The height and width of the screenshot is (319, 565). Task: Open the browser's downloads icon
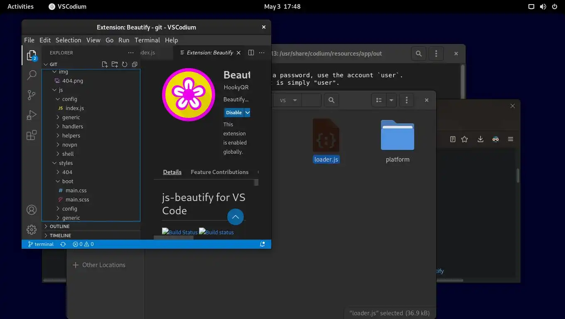[480, 139]
